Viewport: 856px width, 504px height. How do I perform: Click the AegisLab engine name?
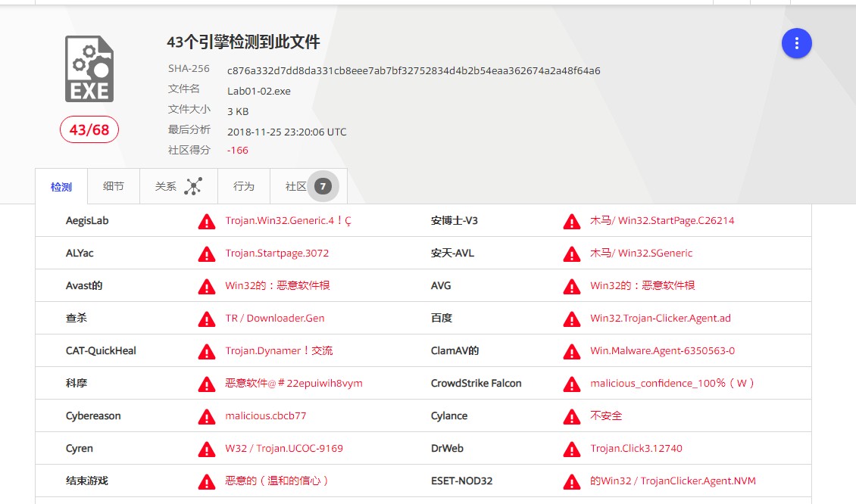[87, 220]
